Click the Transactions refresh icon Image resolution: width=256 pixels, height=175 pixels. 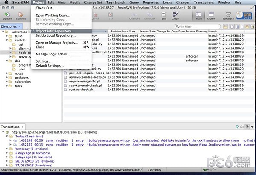coord(237,127)
